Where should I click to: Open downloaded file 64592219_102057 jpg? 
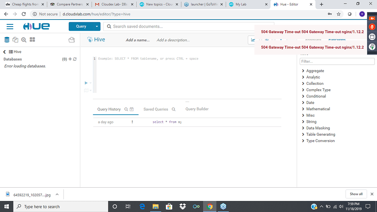31,195
